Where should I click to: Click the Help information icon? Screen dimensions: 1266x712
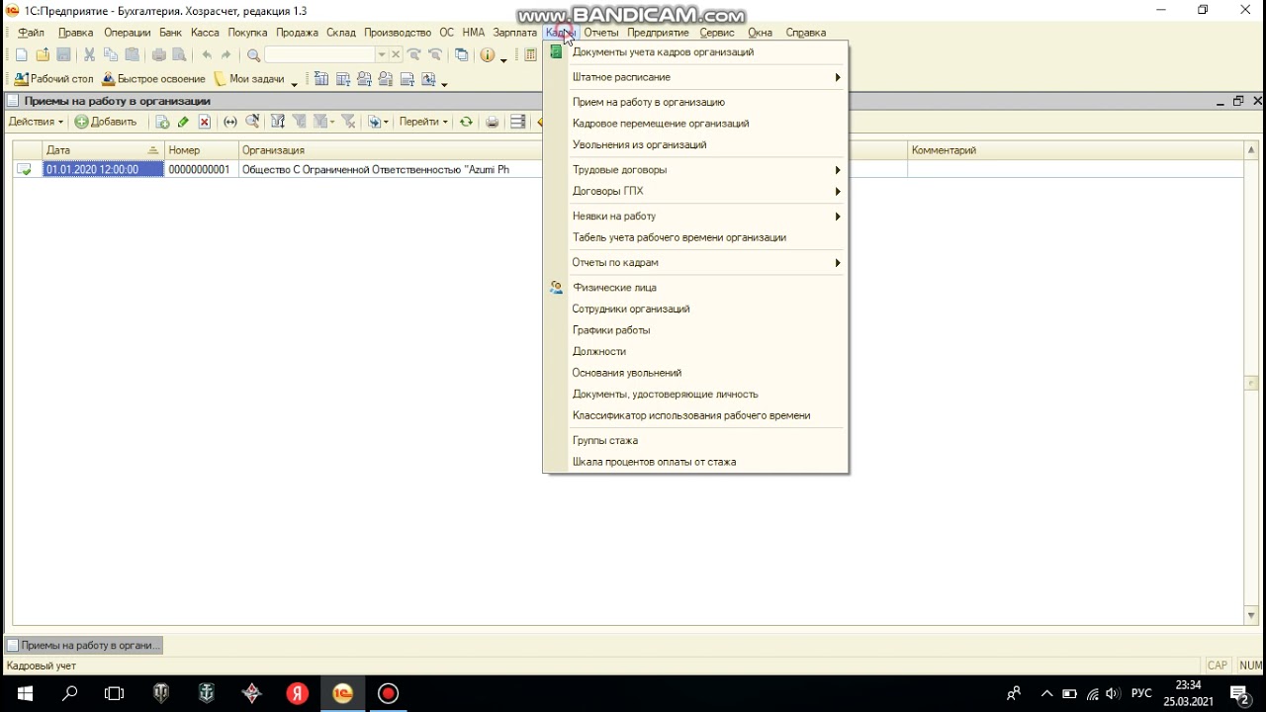488,55
